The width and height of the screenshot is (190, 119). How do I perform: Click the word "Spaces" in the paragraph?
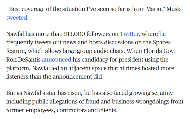[x=161, y=42]
